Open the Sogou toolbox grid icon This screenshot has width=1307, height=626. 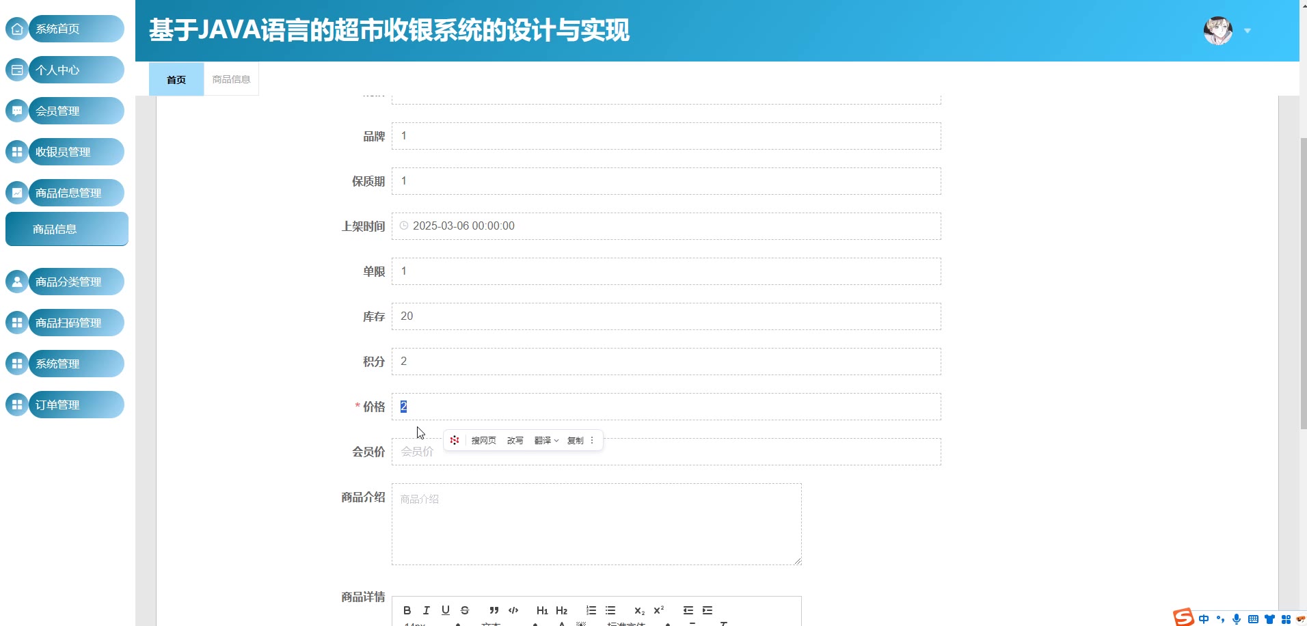click(1286, 619)
